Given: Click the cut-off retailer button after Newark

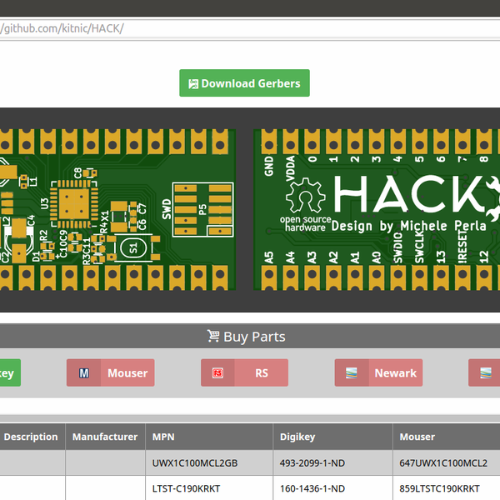Looking at the screenshot, I should point(484,372).
